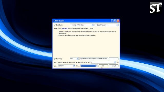The image size is (164, 92).
Task: Open the Drive selection dropdown
Action: click(89, 66)
